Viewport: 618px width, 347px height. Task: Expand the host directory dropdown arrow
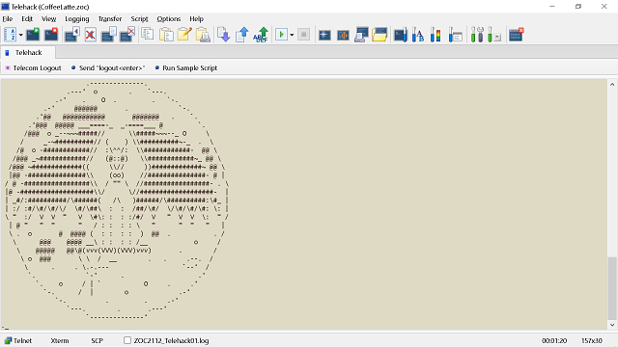[x=21, y=35]
